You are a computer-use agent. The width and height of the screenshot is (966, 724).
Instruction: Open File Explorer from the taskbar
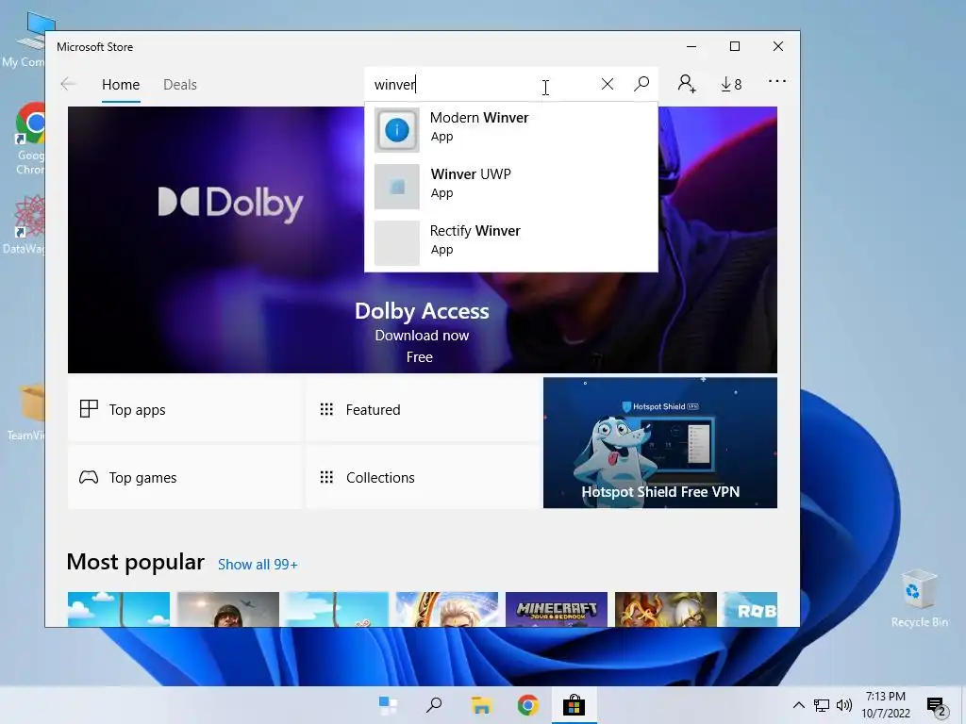tap(481, 705)
